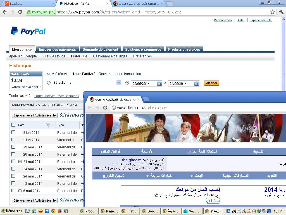Image resolution: width=286 pixels, height=215 pixels.
Task: Click the PayPal logo
Action: point(28,31)
